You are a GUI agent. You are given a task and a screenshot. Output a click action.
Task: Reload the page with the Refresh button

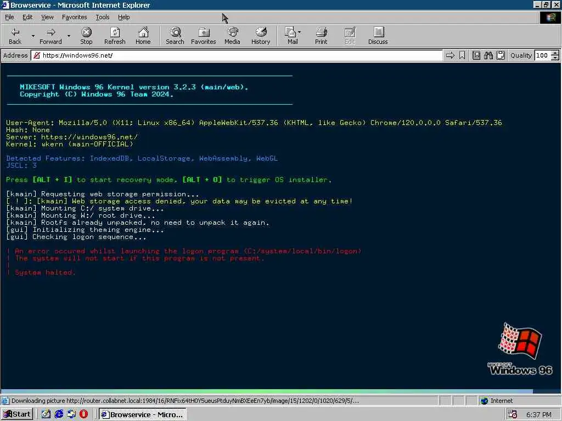point(115,36)
